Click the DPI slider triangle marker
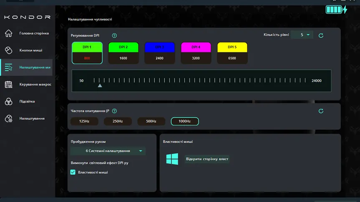The width and height of the screenshot is (360, 202). pos(100,86)
